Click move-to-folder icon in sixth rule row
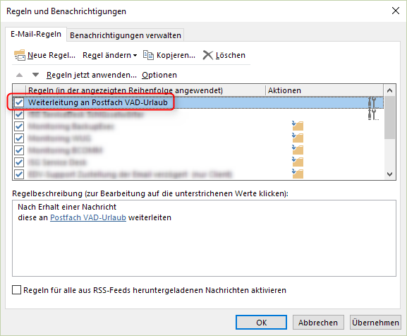 point(298,162)
